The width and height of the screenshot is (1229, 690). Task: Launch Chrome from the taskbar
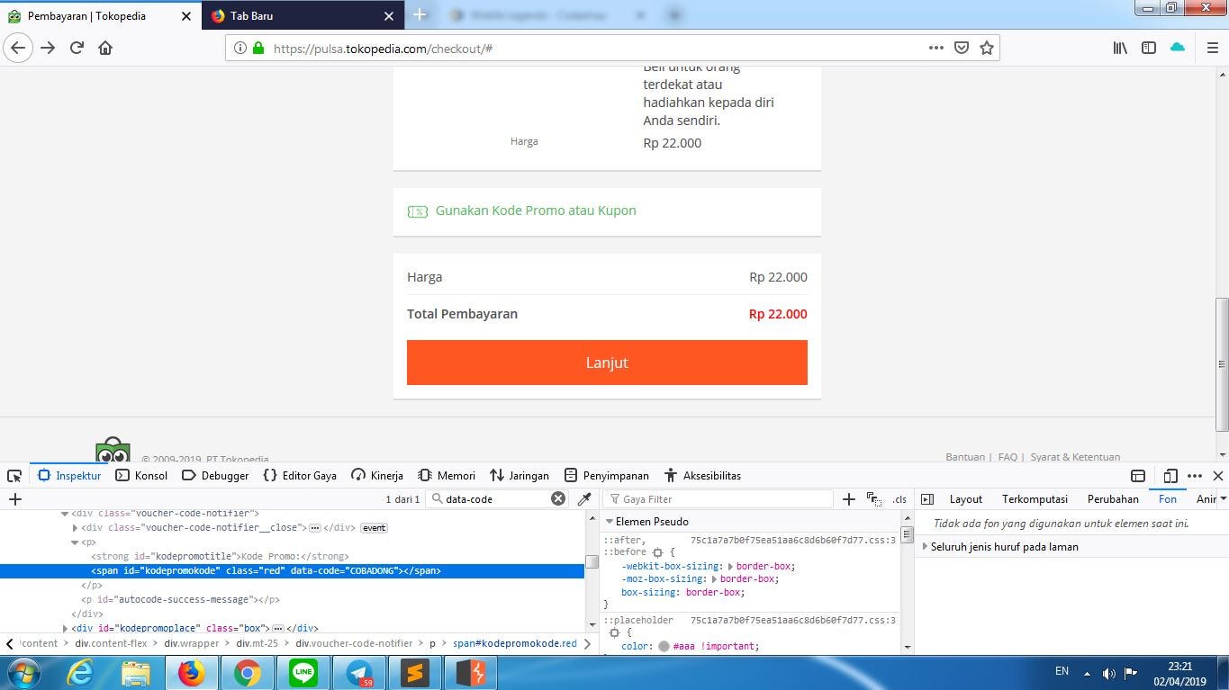click(248, 673)
